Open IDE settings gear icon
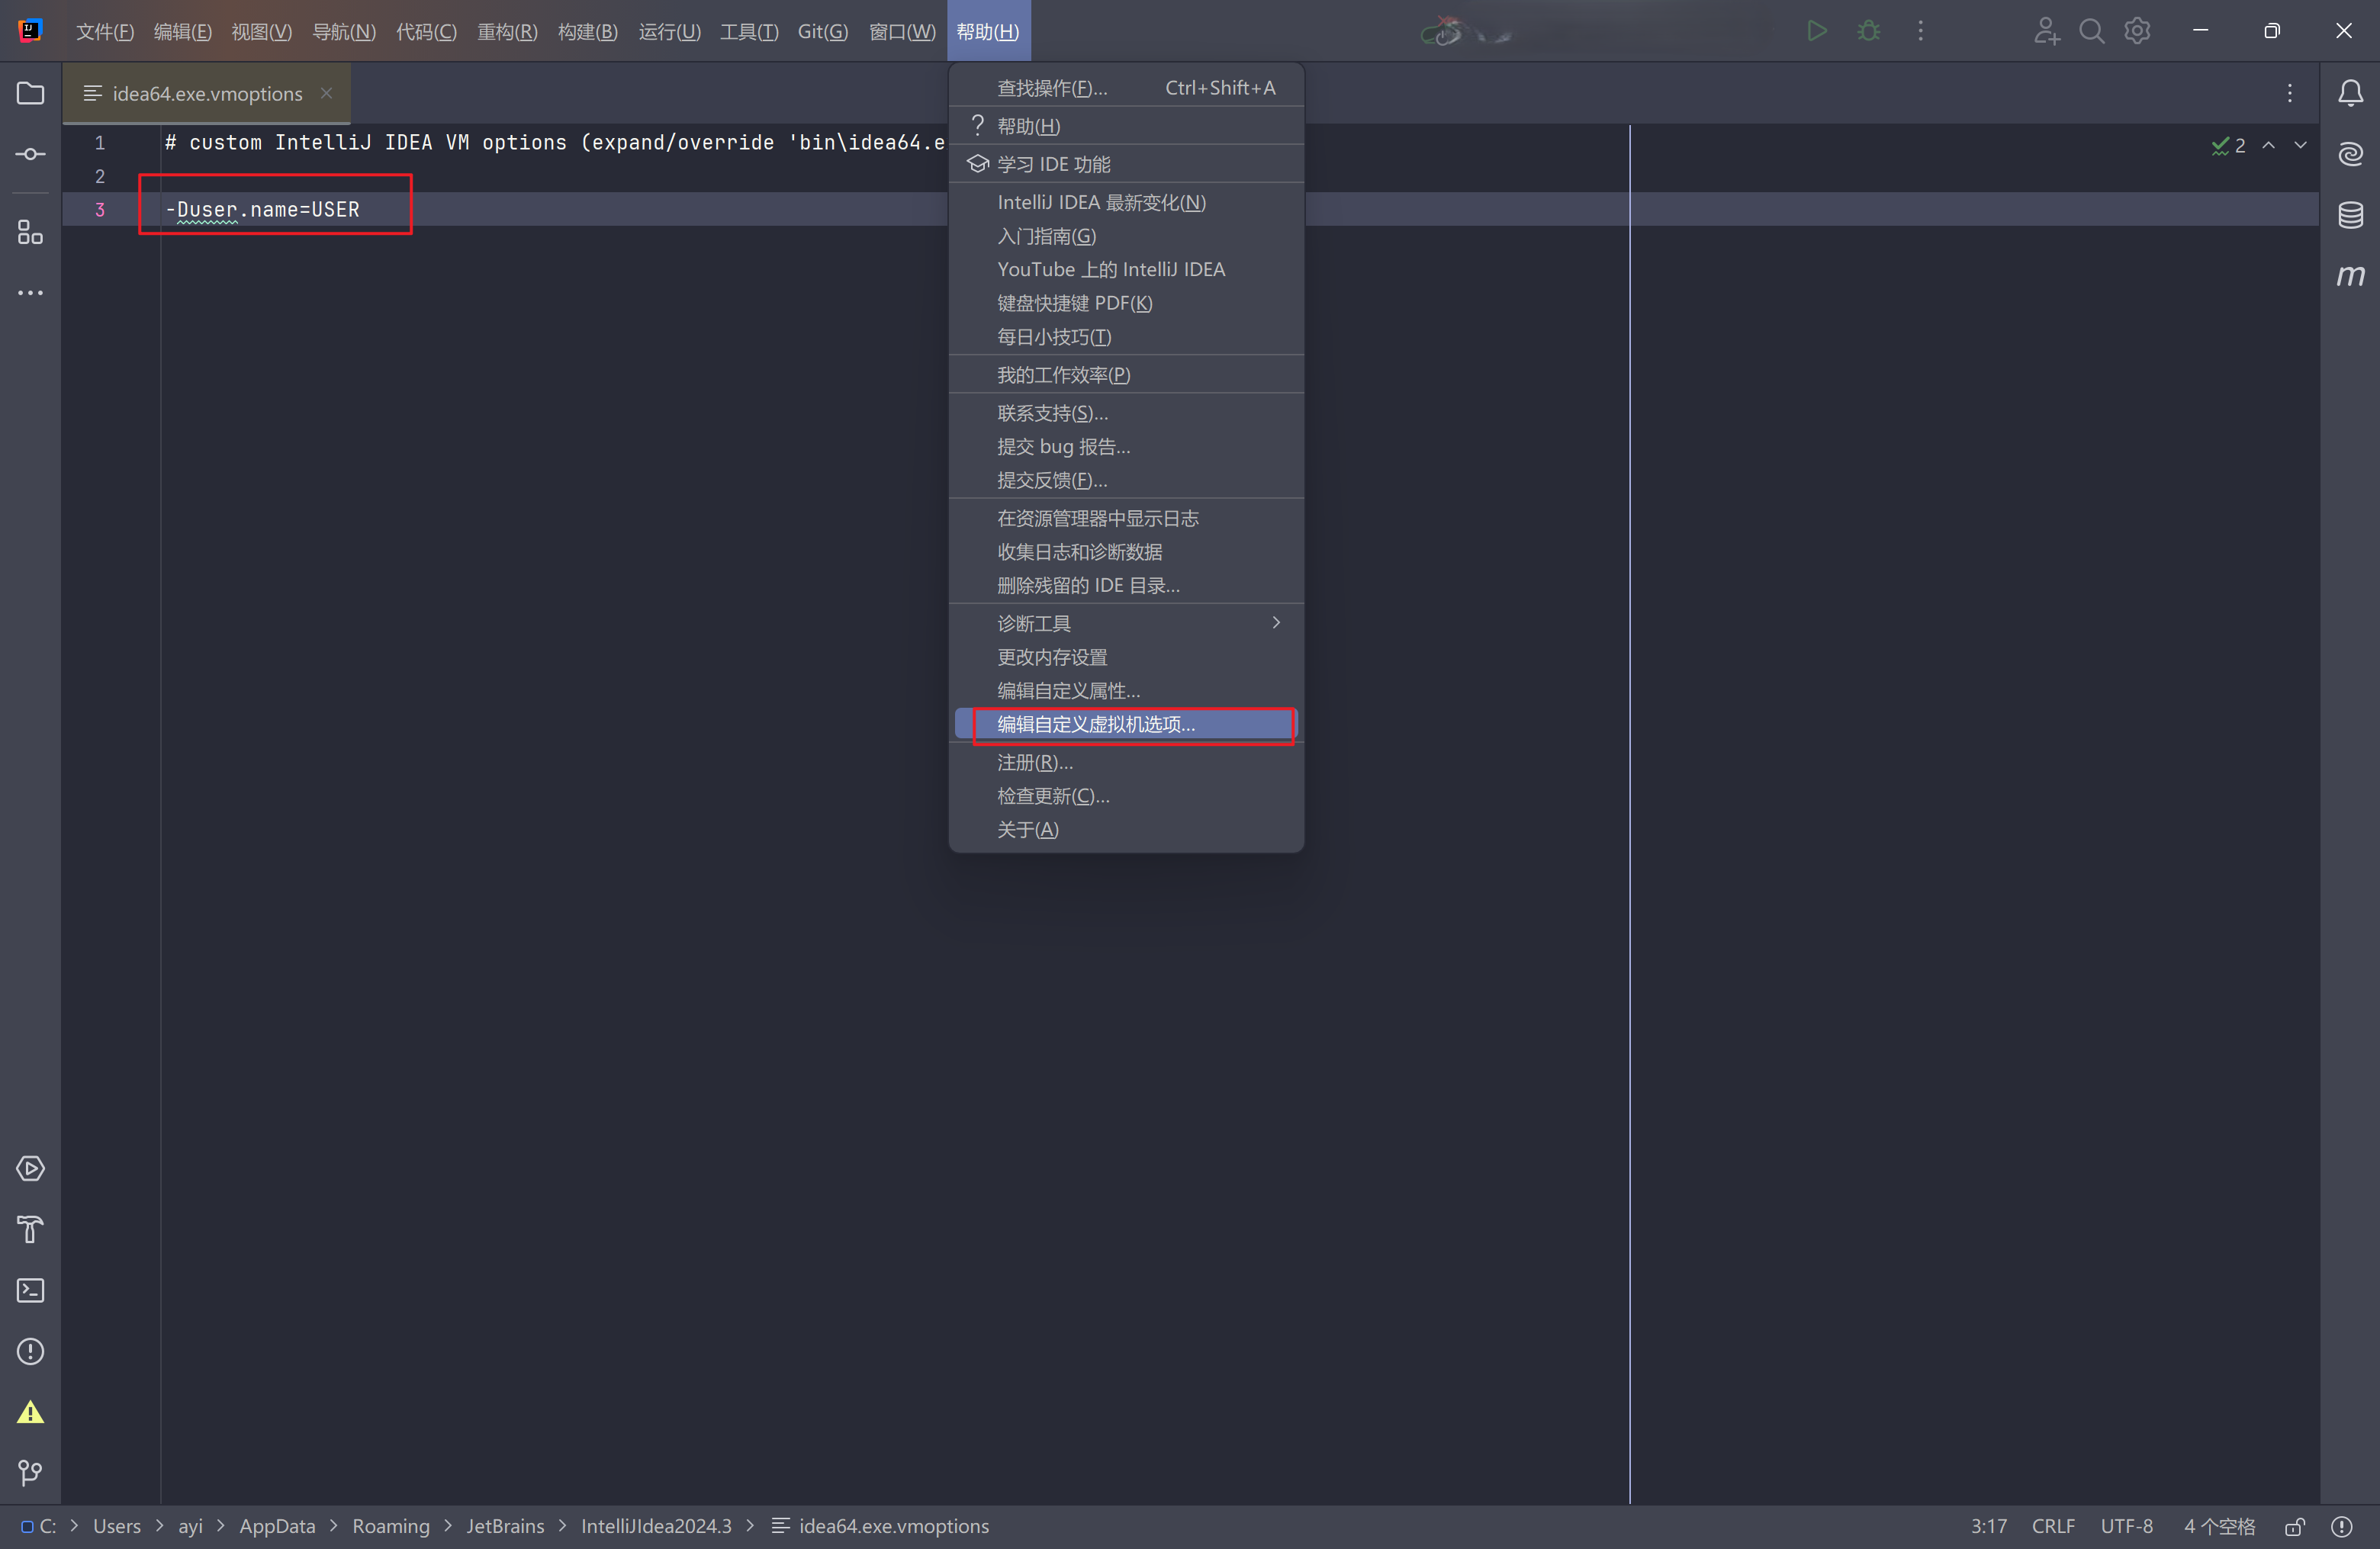 click(x=2137, y=31)
